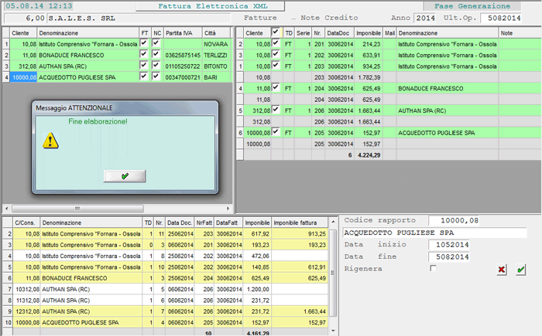Click the Data fine field

click(x=448, y=256)
